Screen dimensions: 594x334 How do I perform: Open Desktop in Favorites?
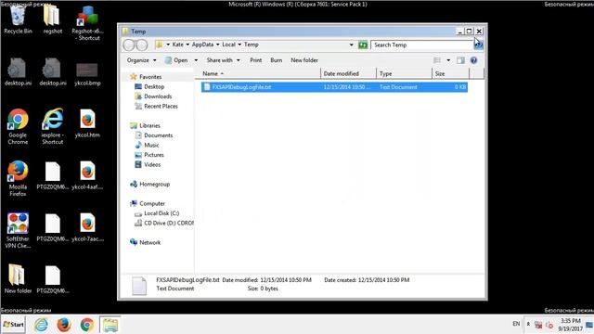[x=154, y=86]
